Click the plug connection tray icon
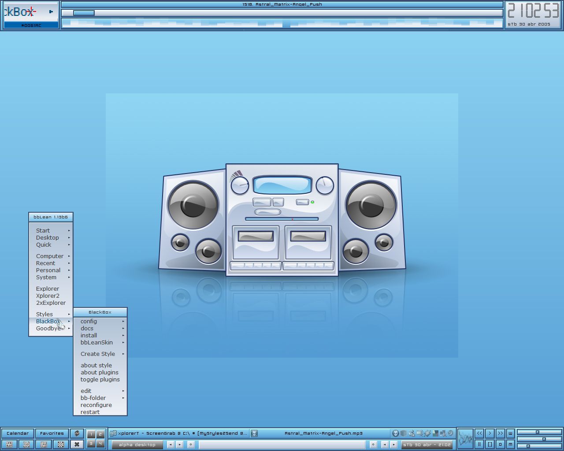564x451 pixels. tap(427, 433)
